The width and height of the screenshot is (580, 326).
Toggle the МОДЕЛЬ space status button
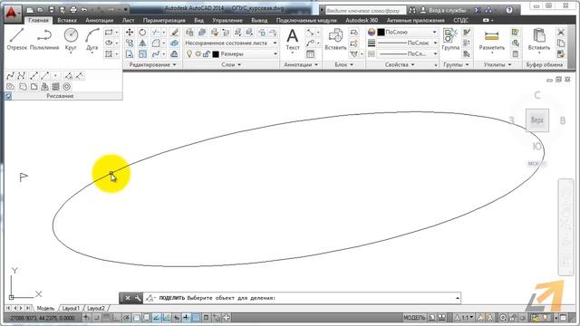pyautogui.click(x=415, y=318)
